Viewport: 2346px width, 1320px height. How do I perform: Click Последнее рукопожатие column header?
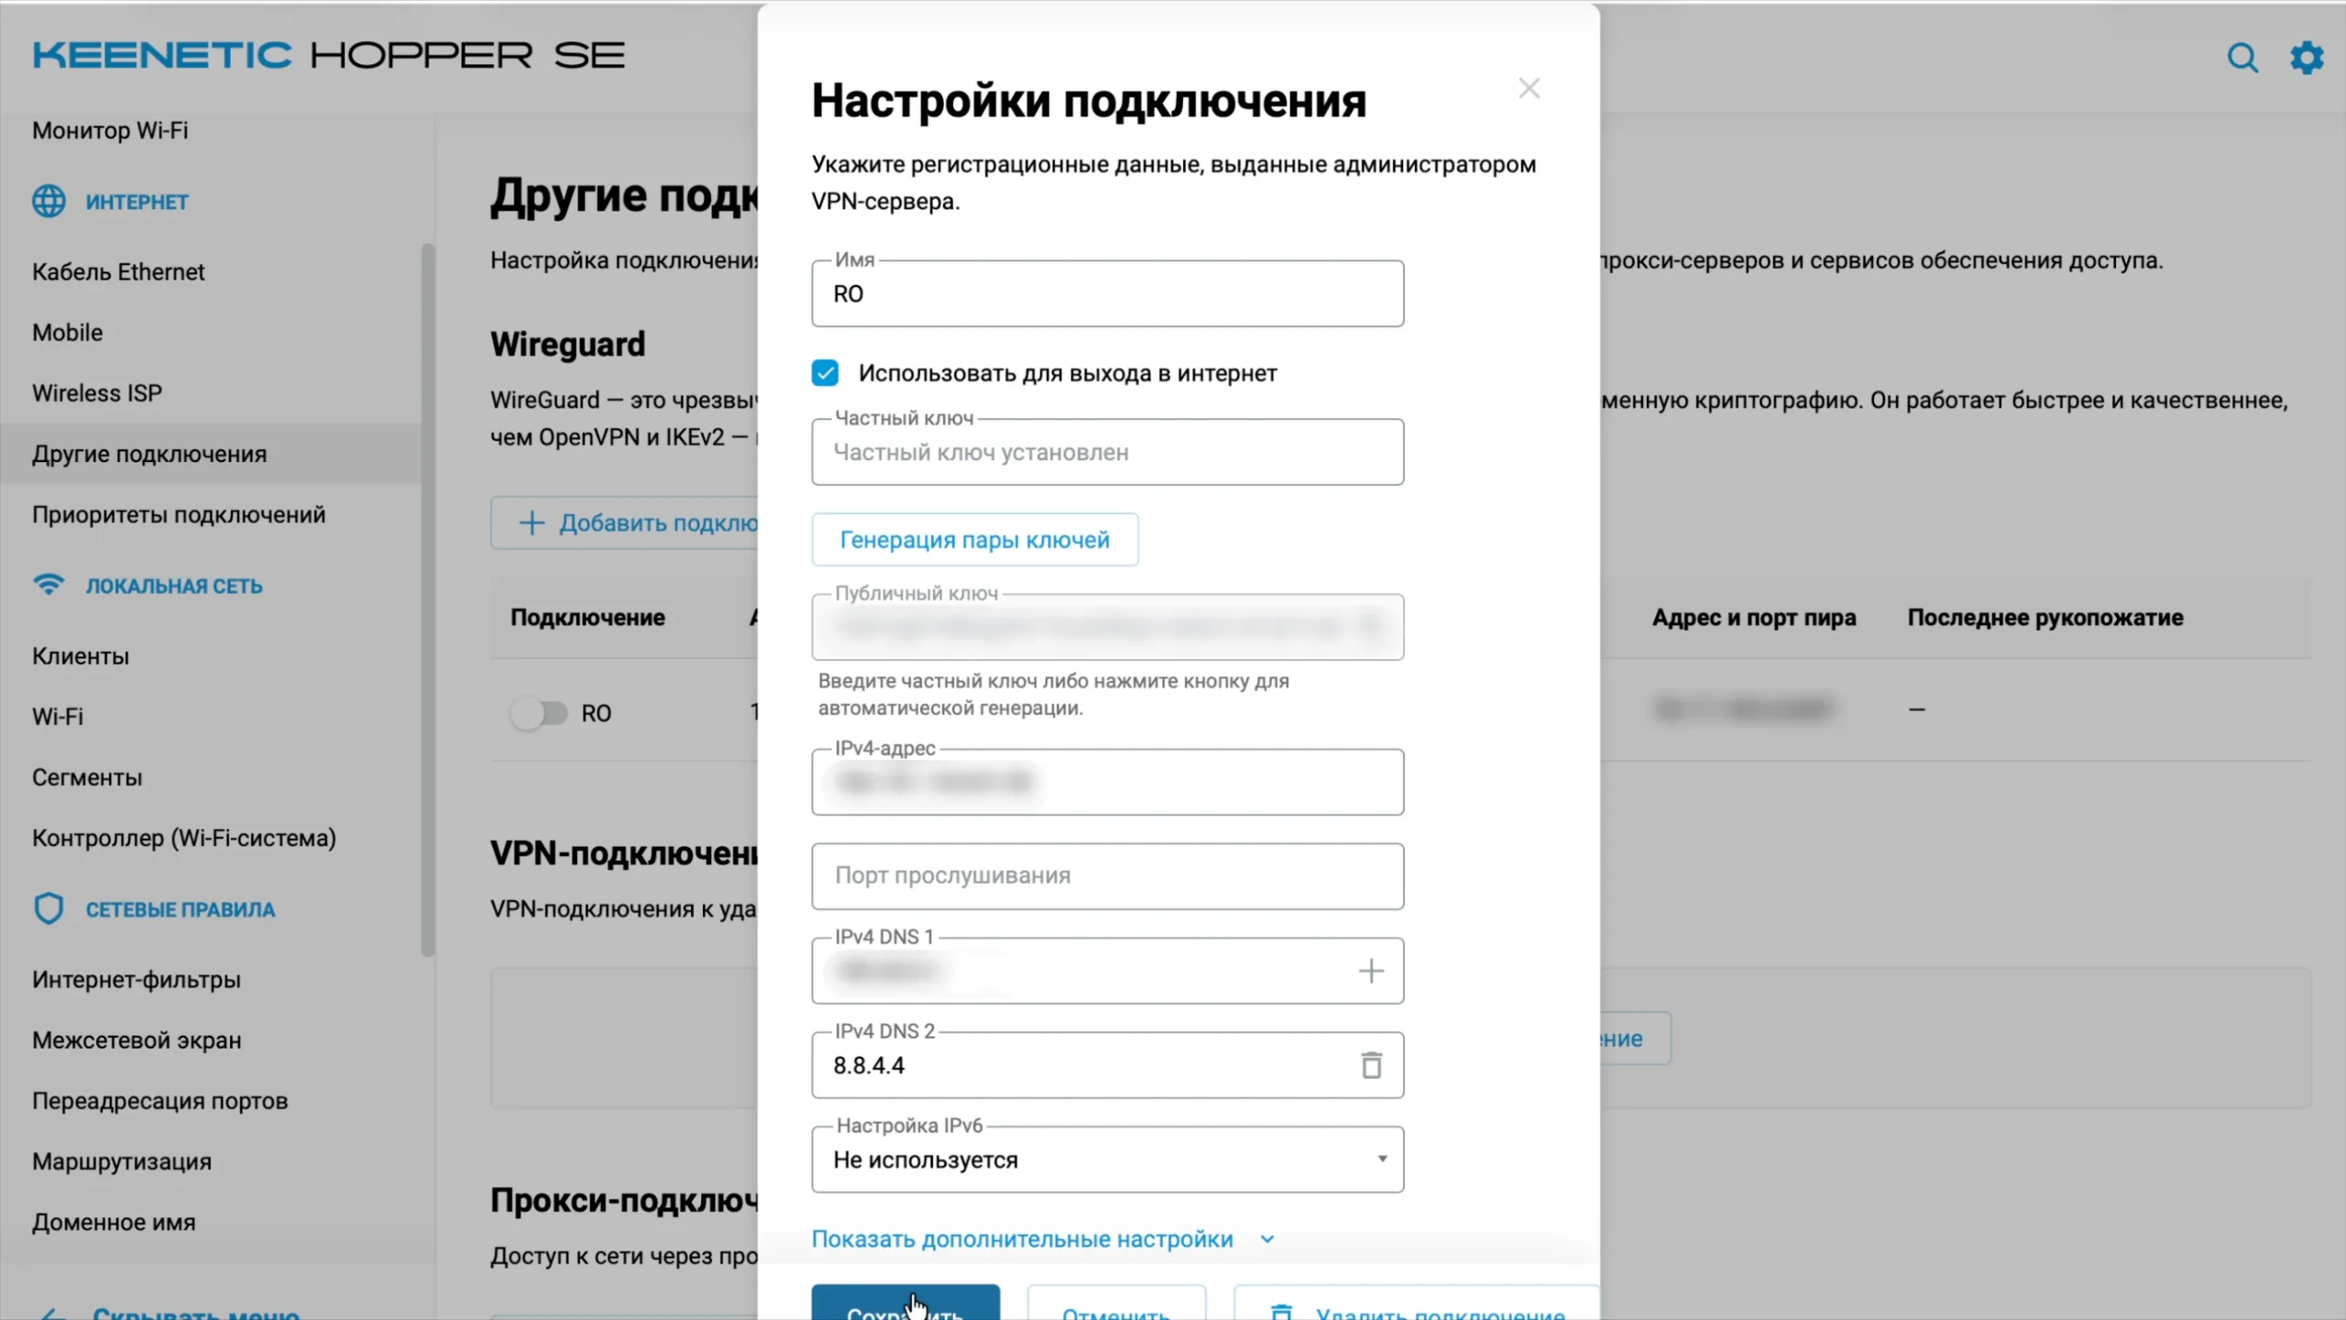coord(2045,617)
